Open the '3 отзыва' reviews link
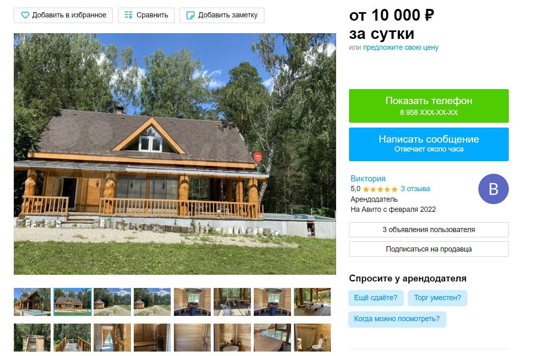 [x=415, y=189]
